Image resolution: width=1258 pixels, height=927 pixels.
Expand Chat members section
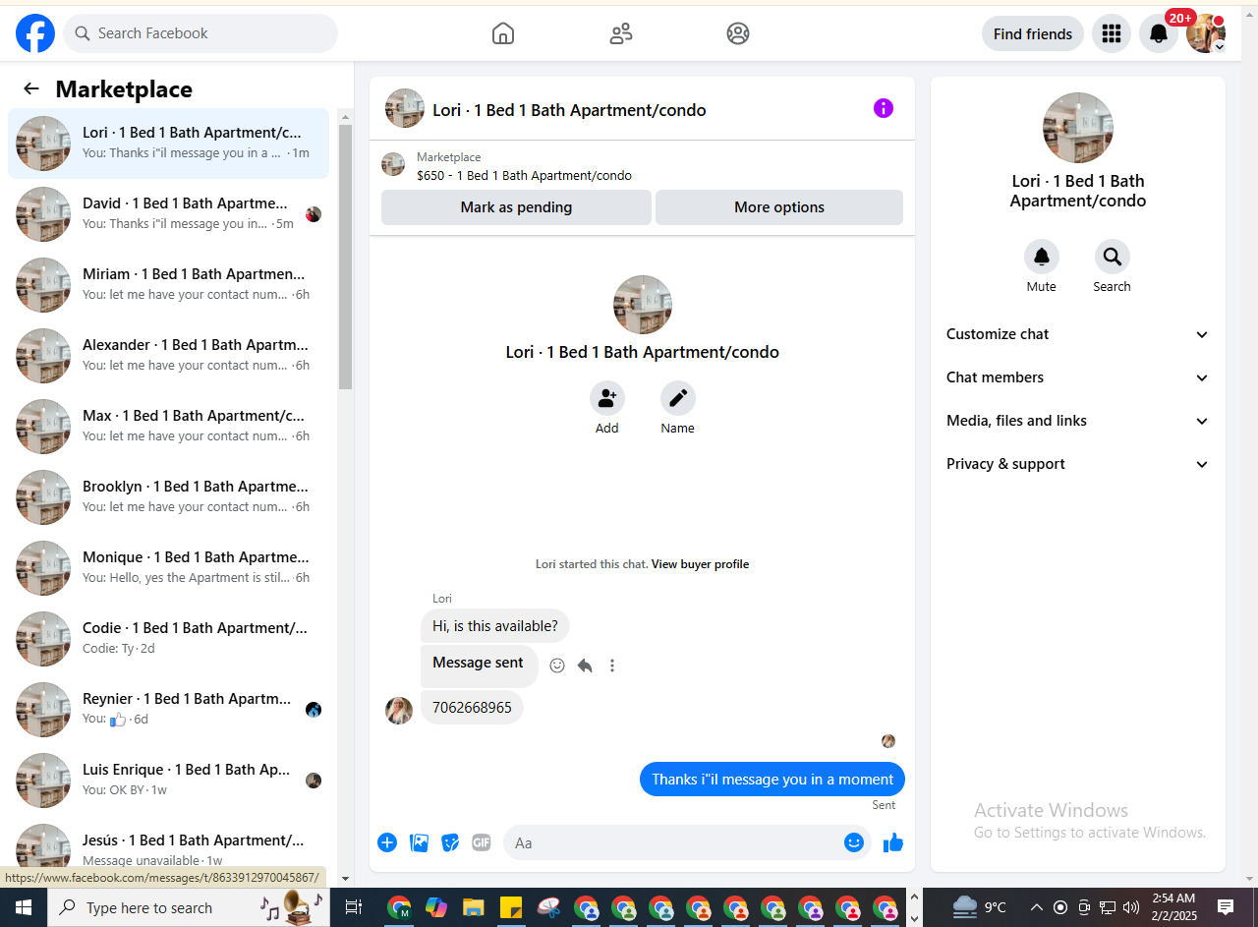[1078, 377]
